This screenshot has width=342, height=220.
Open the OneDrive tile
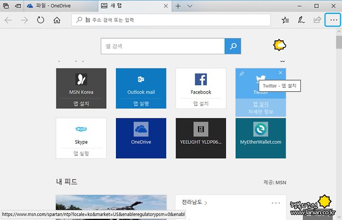(x=141, y=138)
